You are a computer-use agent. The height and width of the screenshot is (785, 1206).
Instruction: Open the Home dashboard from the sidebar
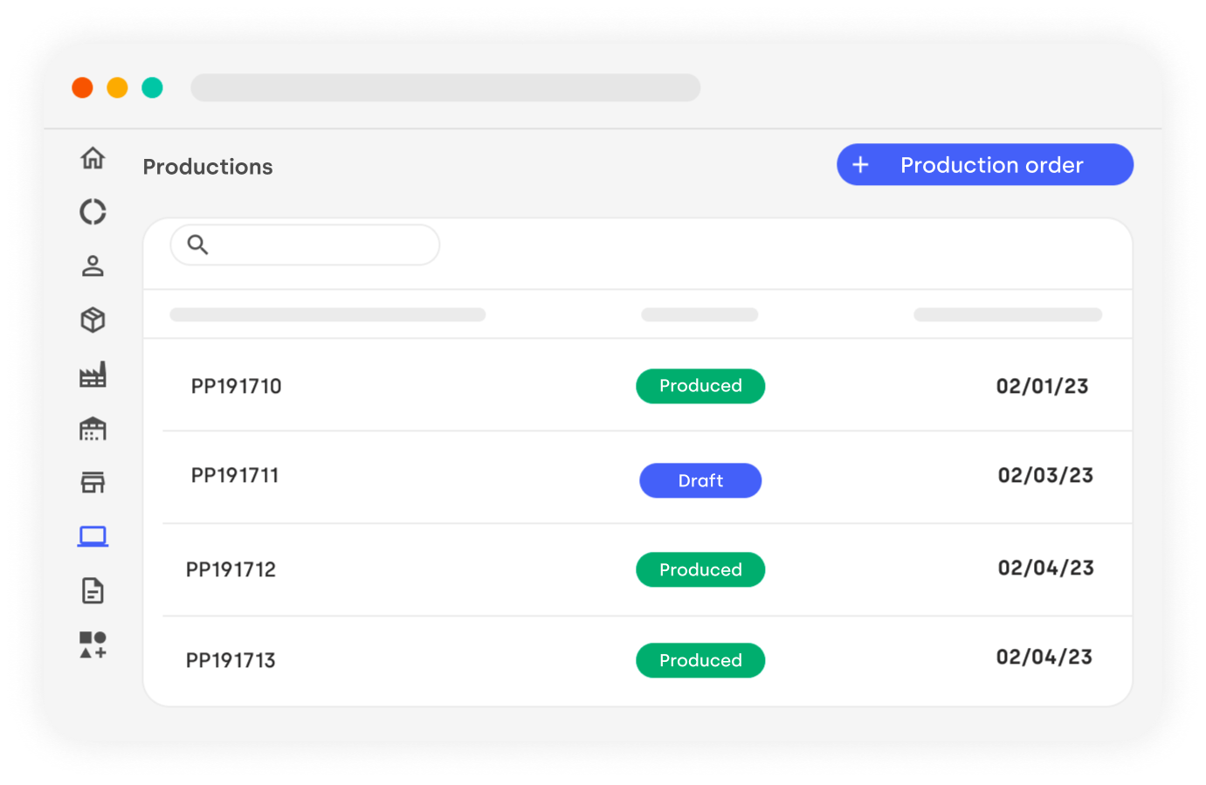coord(93,158)
